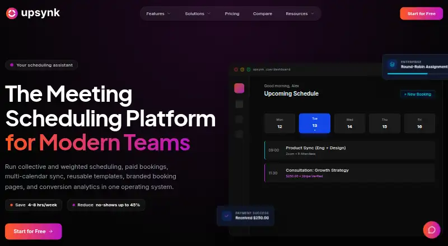Screen dimensions: 448x246
Task: Click the Enterprise Round-Robin shield icon
Action: (x=393, y=64)
